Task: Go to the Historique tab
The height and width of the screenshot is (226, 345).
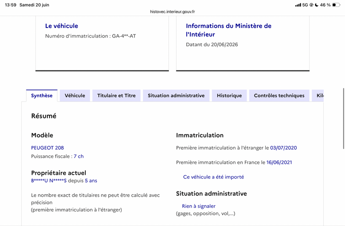Action: point(229,96)
